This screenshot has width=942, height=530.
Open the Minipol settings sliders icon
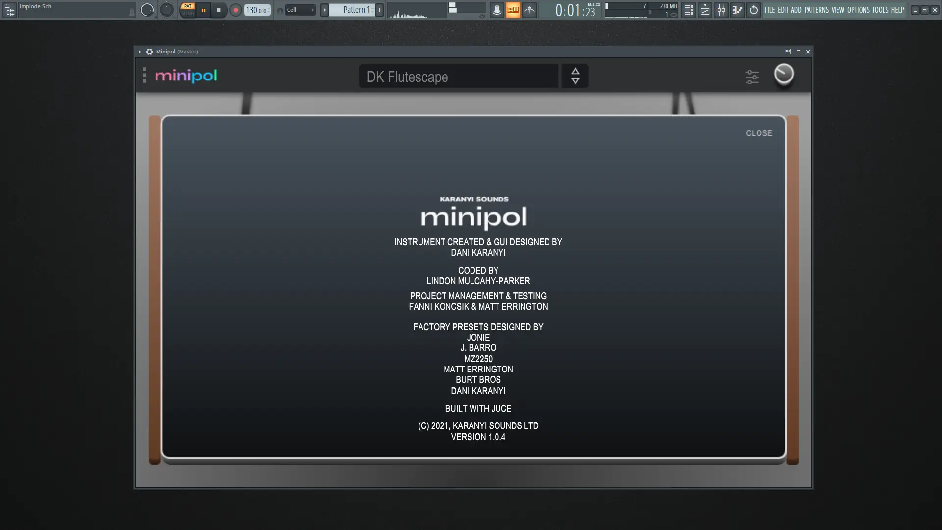point(752,77)
